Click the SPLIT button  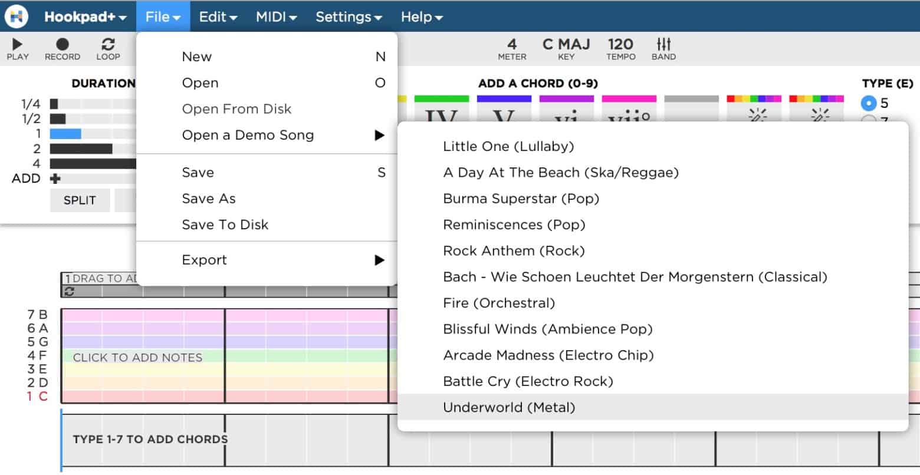tap(80, 200)
